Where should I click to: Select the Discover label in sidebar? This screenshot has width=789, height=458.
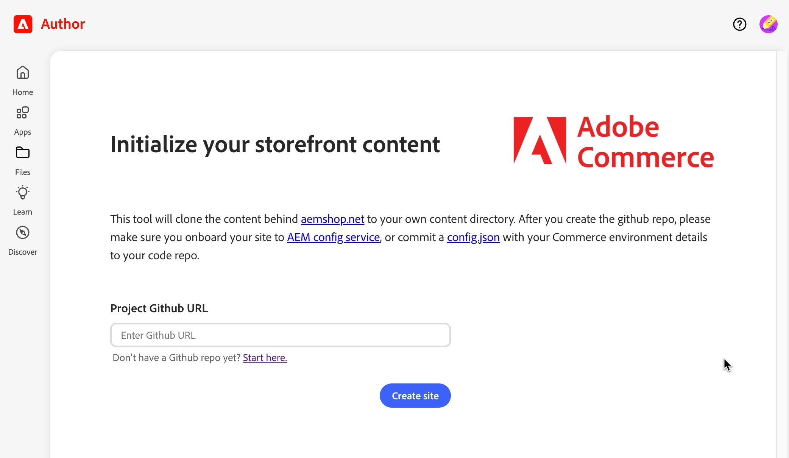pyautogui.click(x=23, y=252)
